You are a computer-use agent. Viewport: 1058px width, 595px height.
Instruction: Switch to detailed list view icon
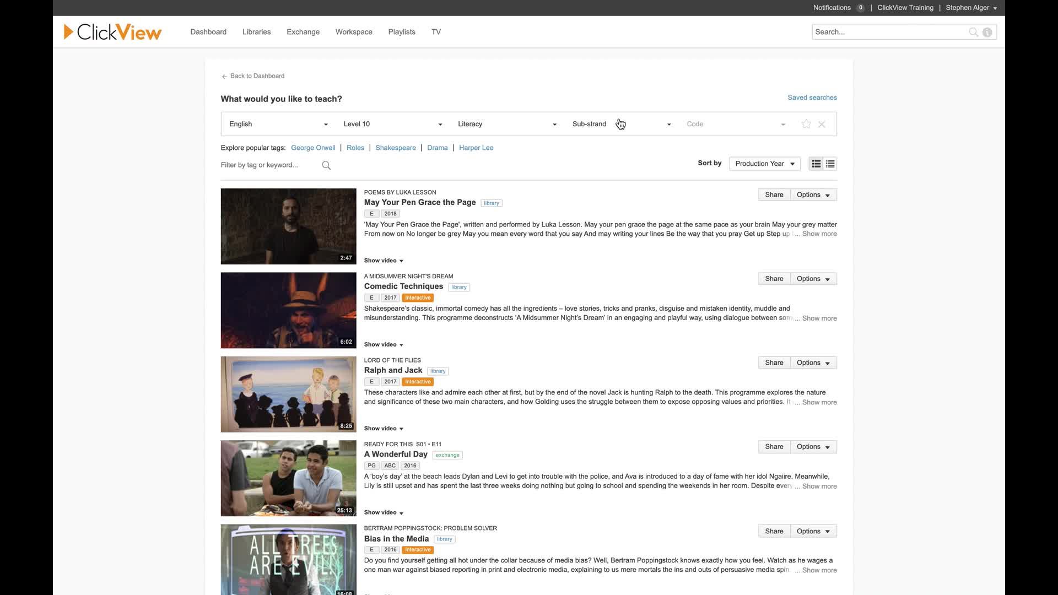pyautogui.click(x=816, y=164)
